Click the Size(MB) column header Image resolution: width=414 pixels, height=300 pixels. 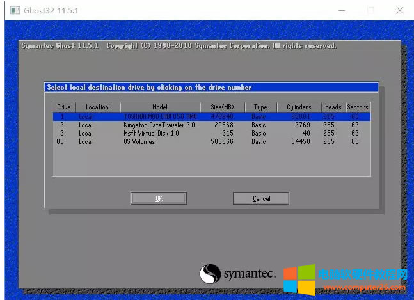pyautogui.click(x=223, y=107)
